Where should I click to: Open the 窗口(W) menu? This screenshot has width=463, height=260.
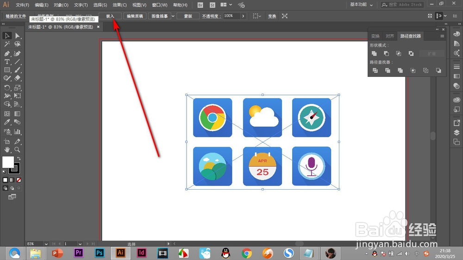(160, 5)
